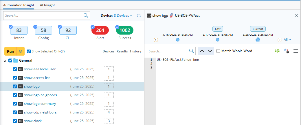Click device count 1 for show aaa local user

tap(109, 69)
